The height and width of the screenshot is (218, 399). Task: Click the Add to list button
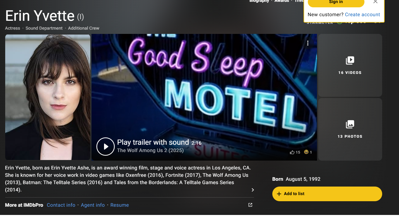pyautogui.click(x=327, y=194)
